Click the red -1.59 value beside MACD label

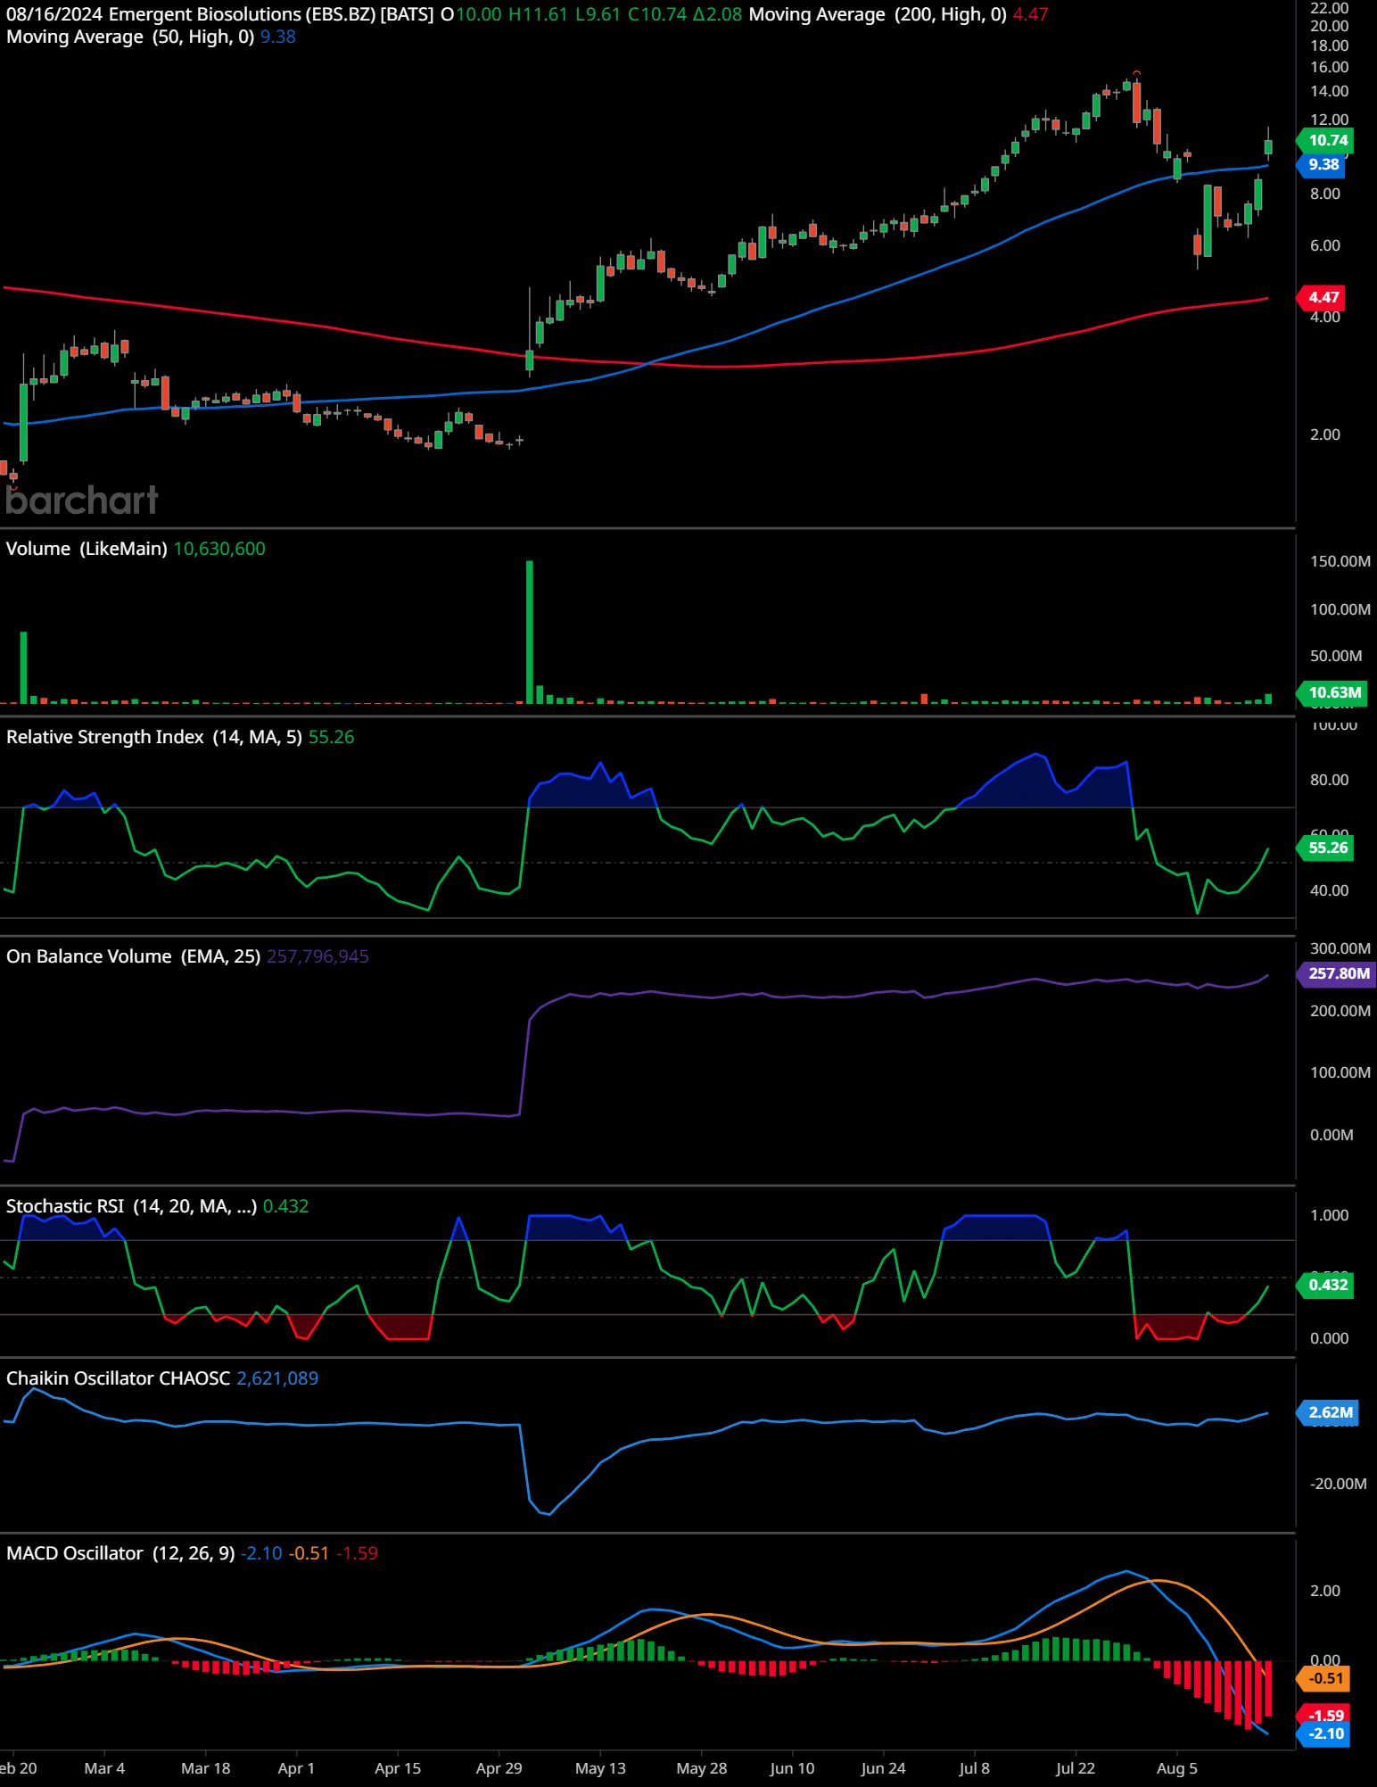tap(357, 1553)
